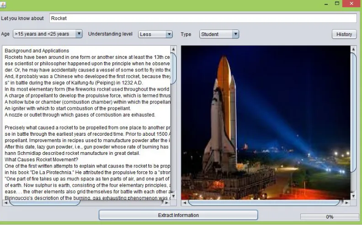
Task: Click the Java application icon in title bar
Action: [x=3, y=4]
